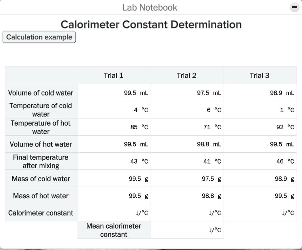Click the Temperature of hot water row label

point(41,127)
